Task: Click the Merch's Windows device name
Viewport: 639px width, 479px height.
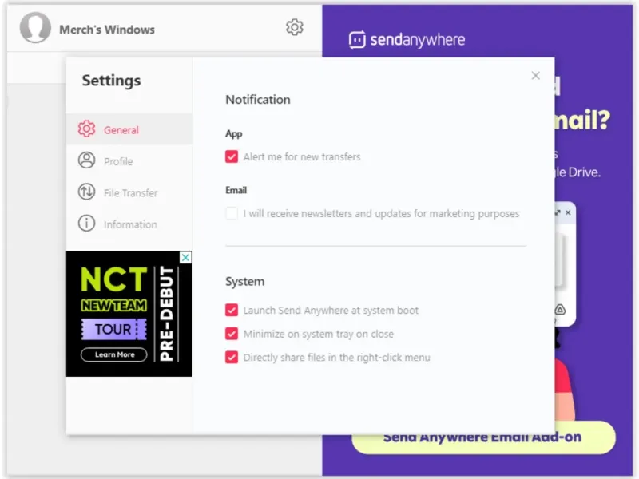Action: pyautogui.click(x=107, y=30)
